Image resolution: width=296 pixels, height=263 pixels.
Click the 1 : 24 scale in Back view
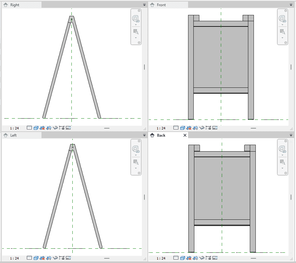pos(161,258)
